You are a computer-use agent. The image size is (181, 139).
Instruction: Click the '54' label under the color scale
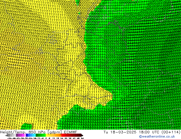[x=82, y=138]
